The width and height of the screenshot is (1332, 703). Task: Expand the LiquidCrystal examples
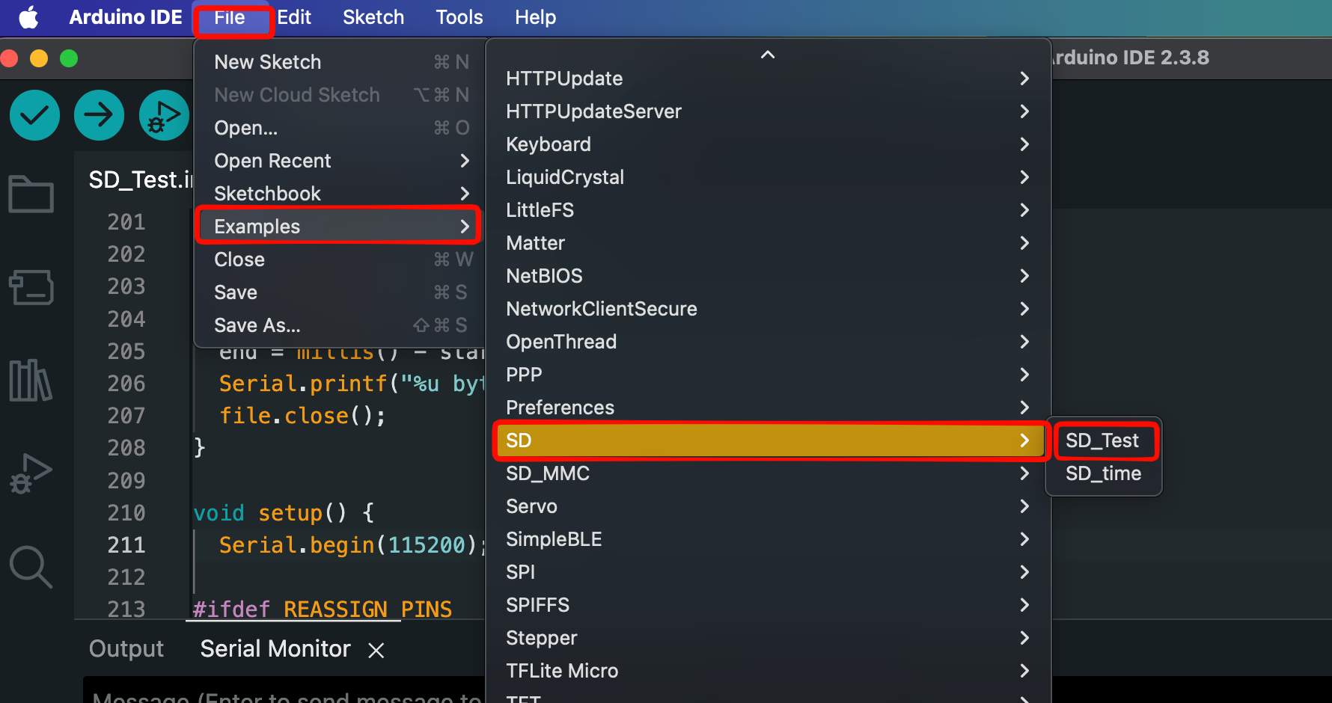click(x=769, y=177)
